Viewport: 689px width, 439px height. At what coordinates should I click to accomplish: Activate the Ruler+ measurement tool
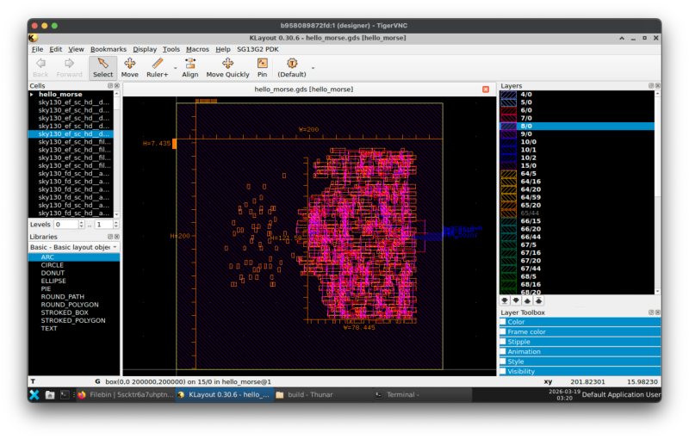(157, 67)
